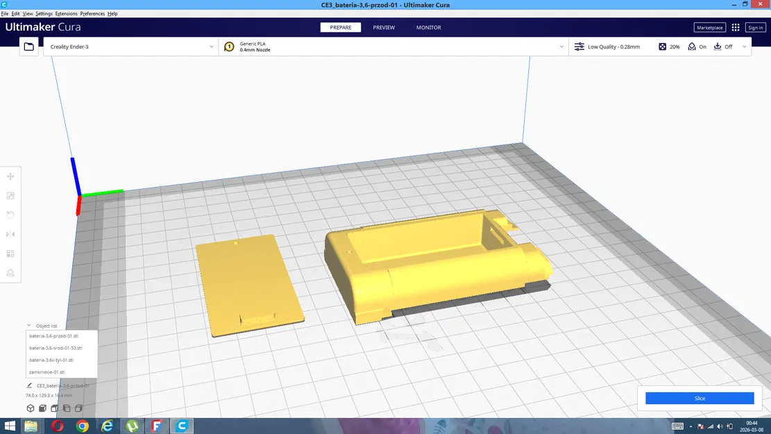The image size is (771, 434).
Task: Open the File menu
Action: point(4,14)
